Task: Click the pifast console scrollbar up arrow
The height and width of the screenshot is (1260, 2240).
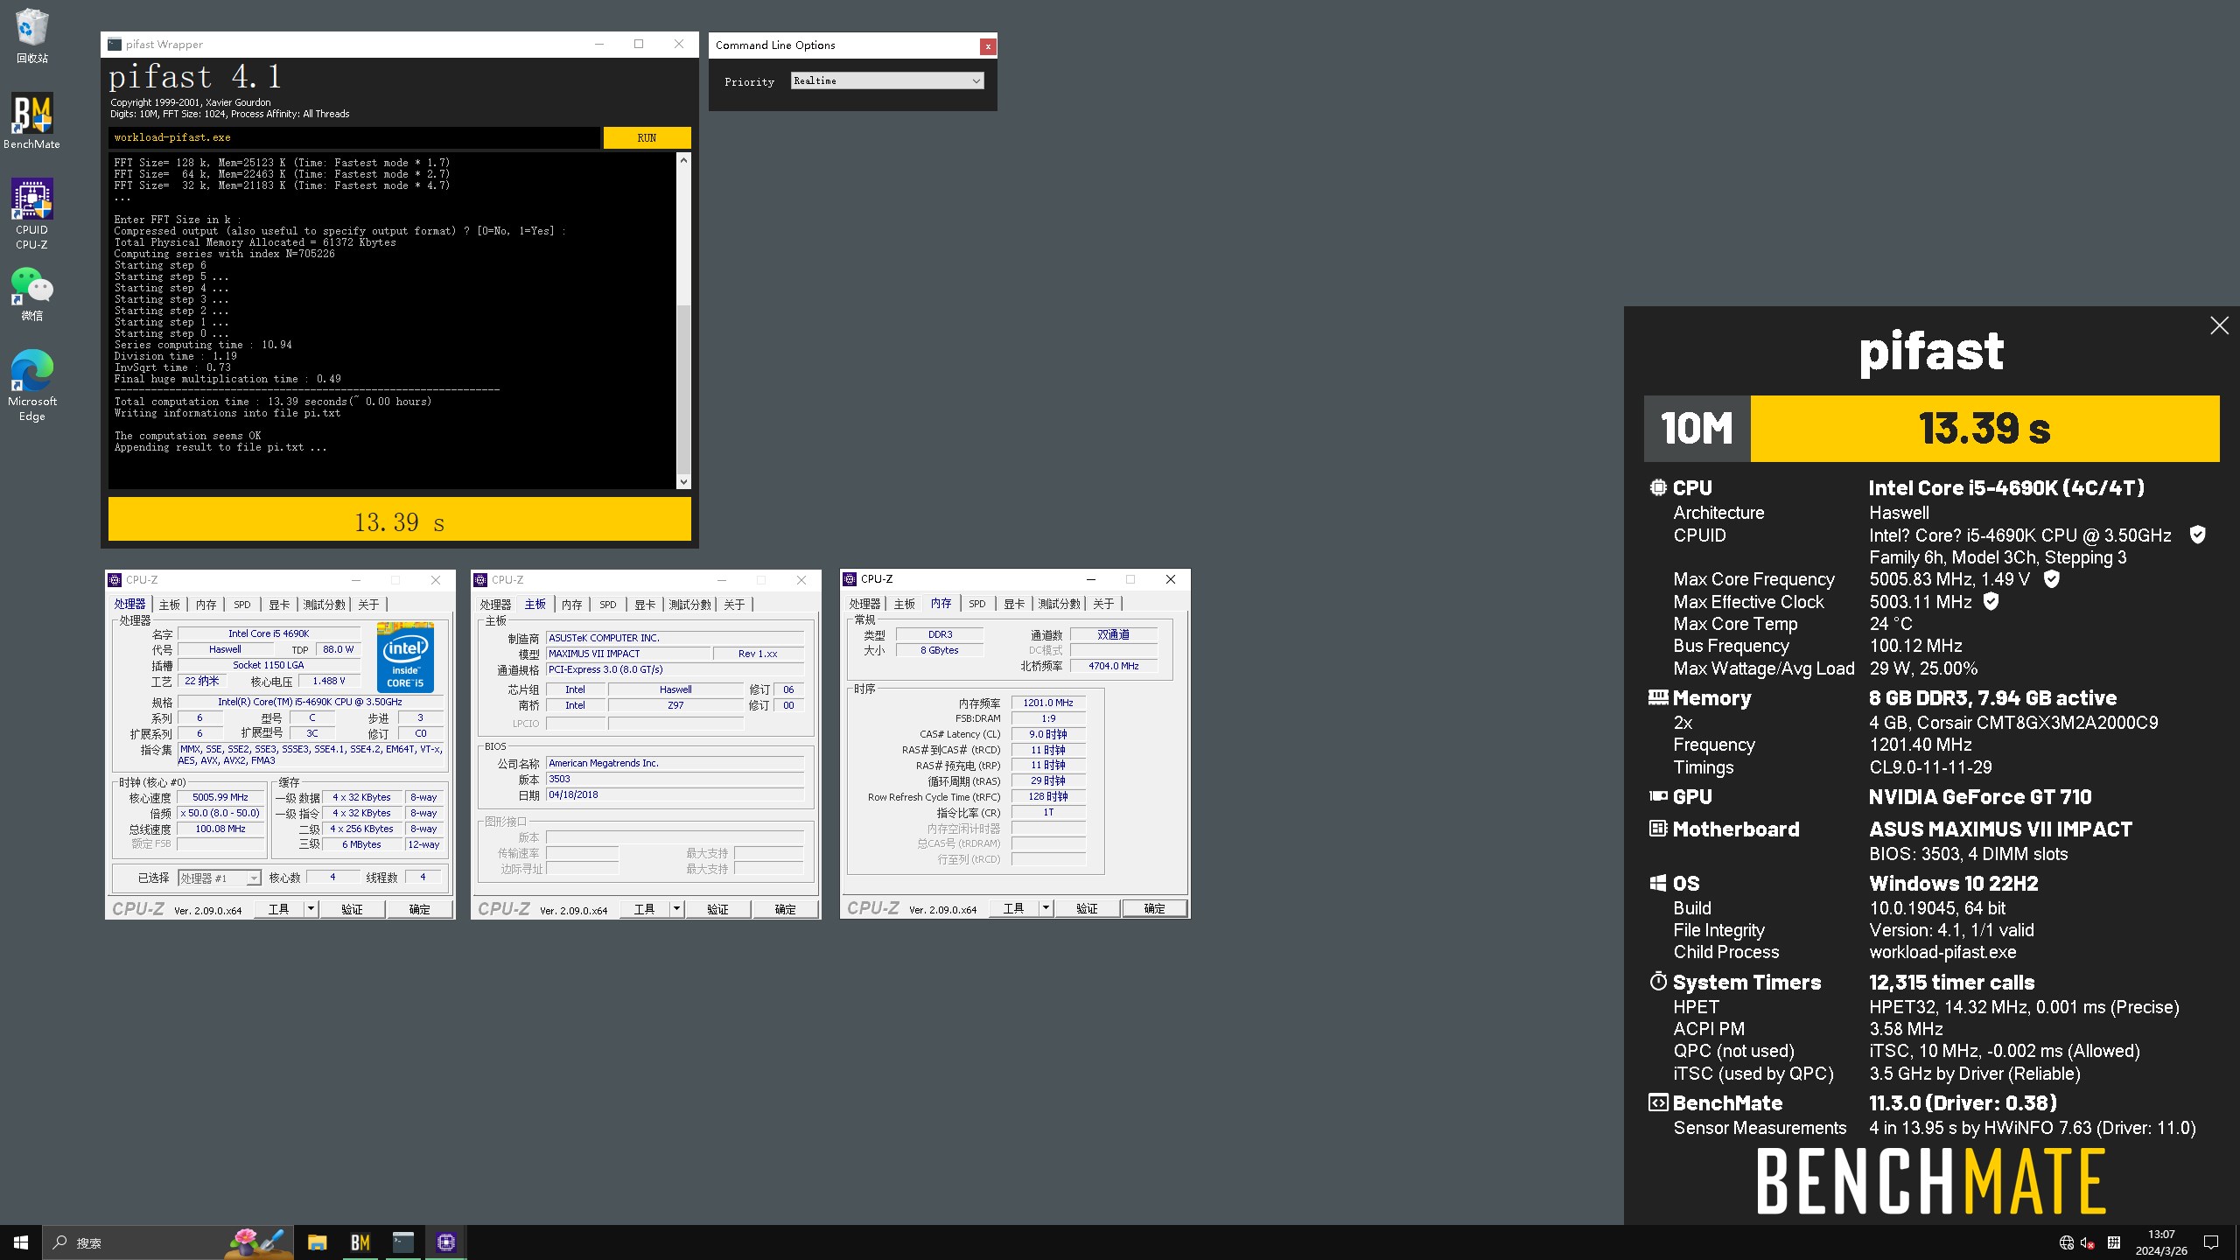Action: point(683,160)
